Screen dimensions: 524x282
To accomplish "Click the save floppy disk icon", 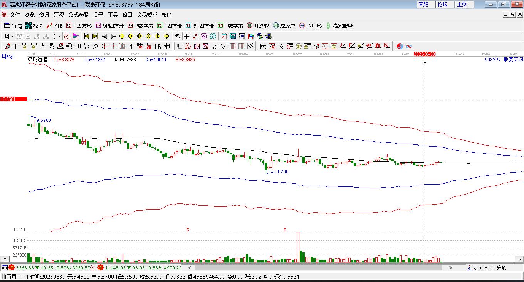I will [x=251, y=36].
